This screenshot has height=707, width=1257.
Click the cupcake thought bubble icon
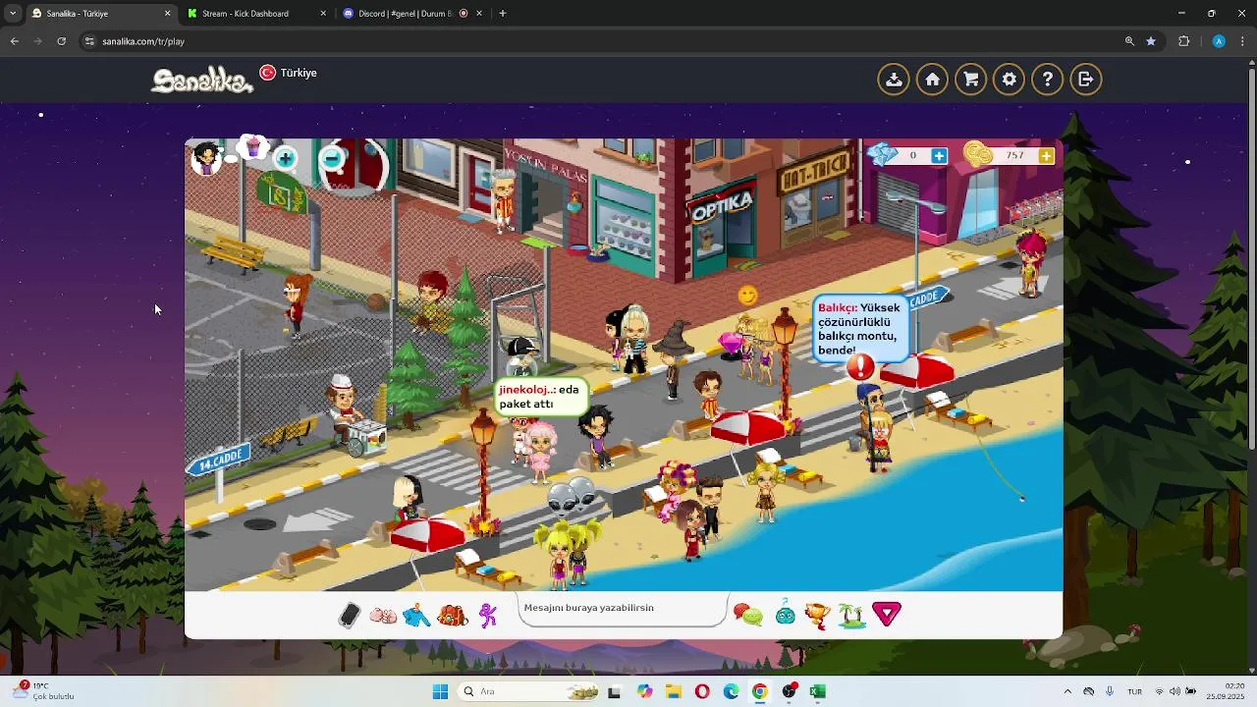coord(253,147)
